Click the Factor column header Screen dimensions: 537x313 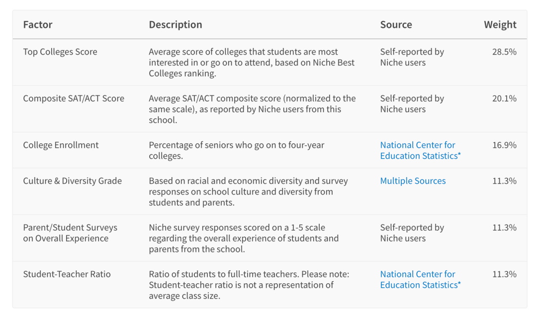coord(38,25)
